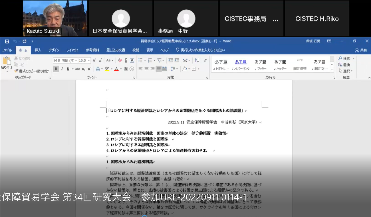Toggle bold formatting button
The width and height of the screenshot is (371, 217).
click(x=56, y=69)
